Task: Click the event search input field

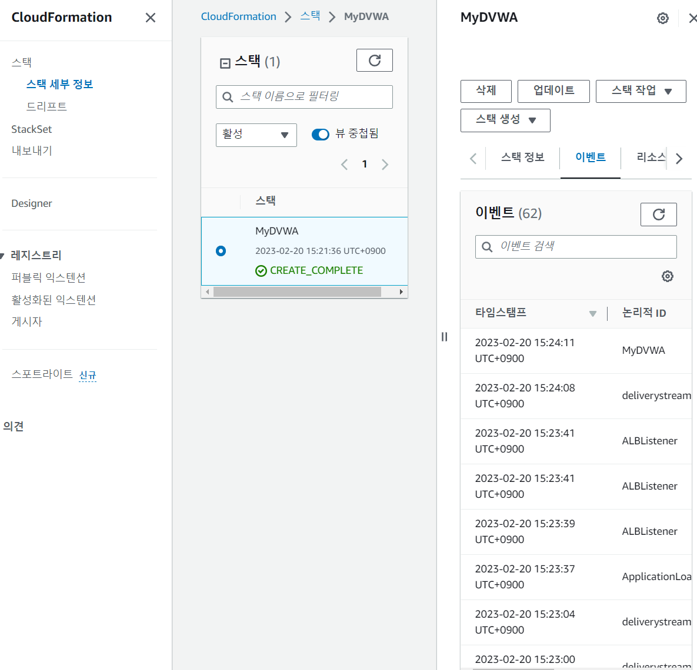Action: click(576, 247)
